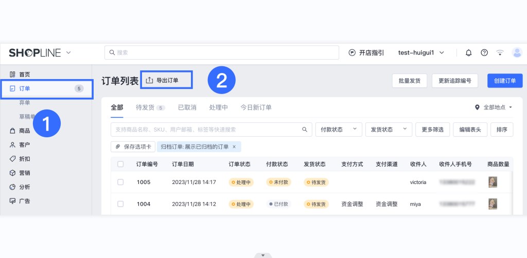Viewport: 527px width, 258px height.
Task: Toggle the select-all orders header checkbox
Action: coord(120,164)
